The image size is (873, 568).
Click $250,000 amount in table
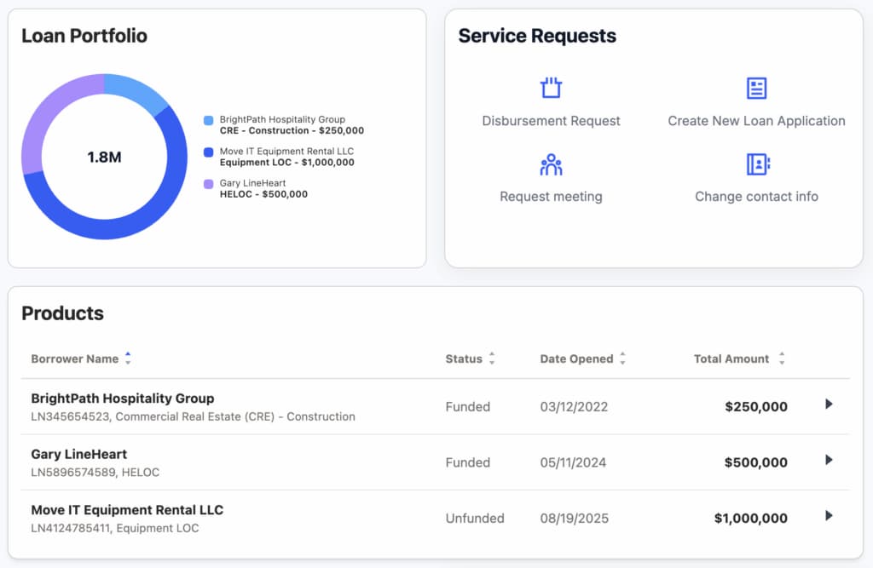click(x=756, y=407)
